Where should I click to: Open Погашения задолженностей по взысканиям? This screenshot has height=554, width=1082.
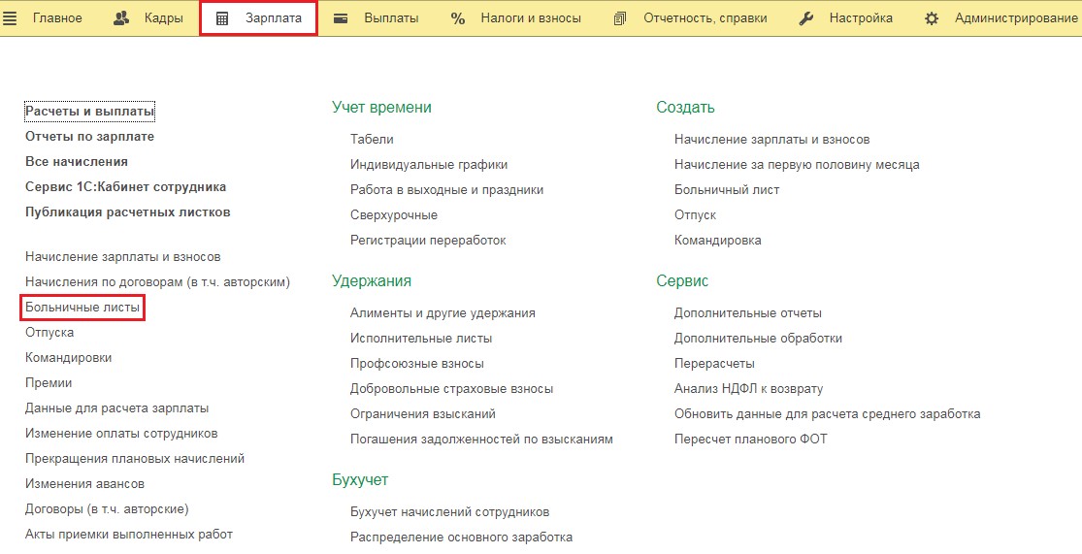tap(481, 440)
